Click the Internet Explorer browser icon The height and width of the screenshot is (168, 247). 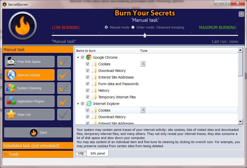[x=89, y=104]
